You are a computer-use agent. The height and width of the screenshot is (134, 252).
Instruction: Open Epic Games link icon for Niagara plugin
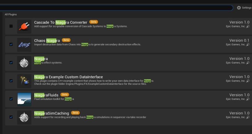pos(248,62)
